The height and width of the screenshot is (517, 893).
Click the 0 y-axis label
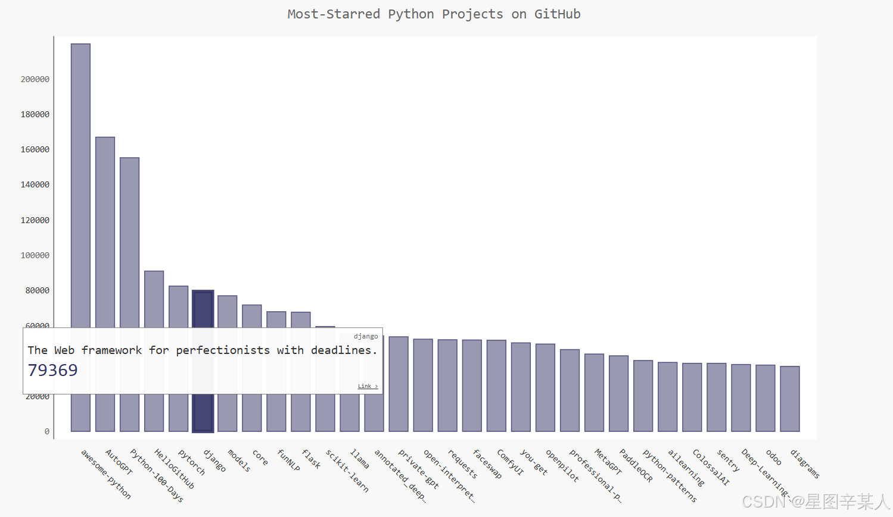tap(47, 431)
